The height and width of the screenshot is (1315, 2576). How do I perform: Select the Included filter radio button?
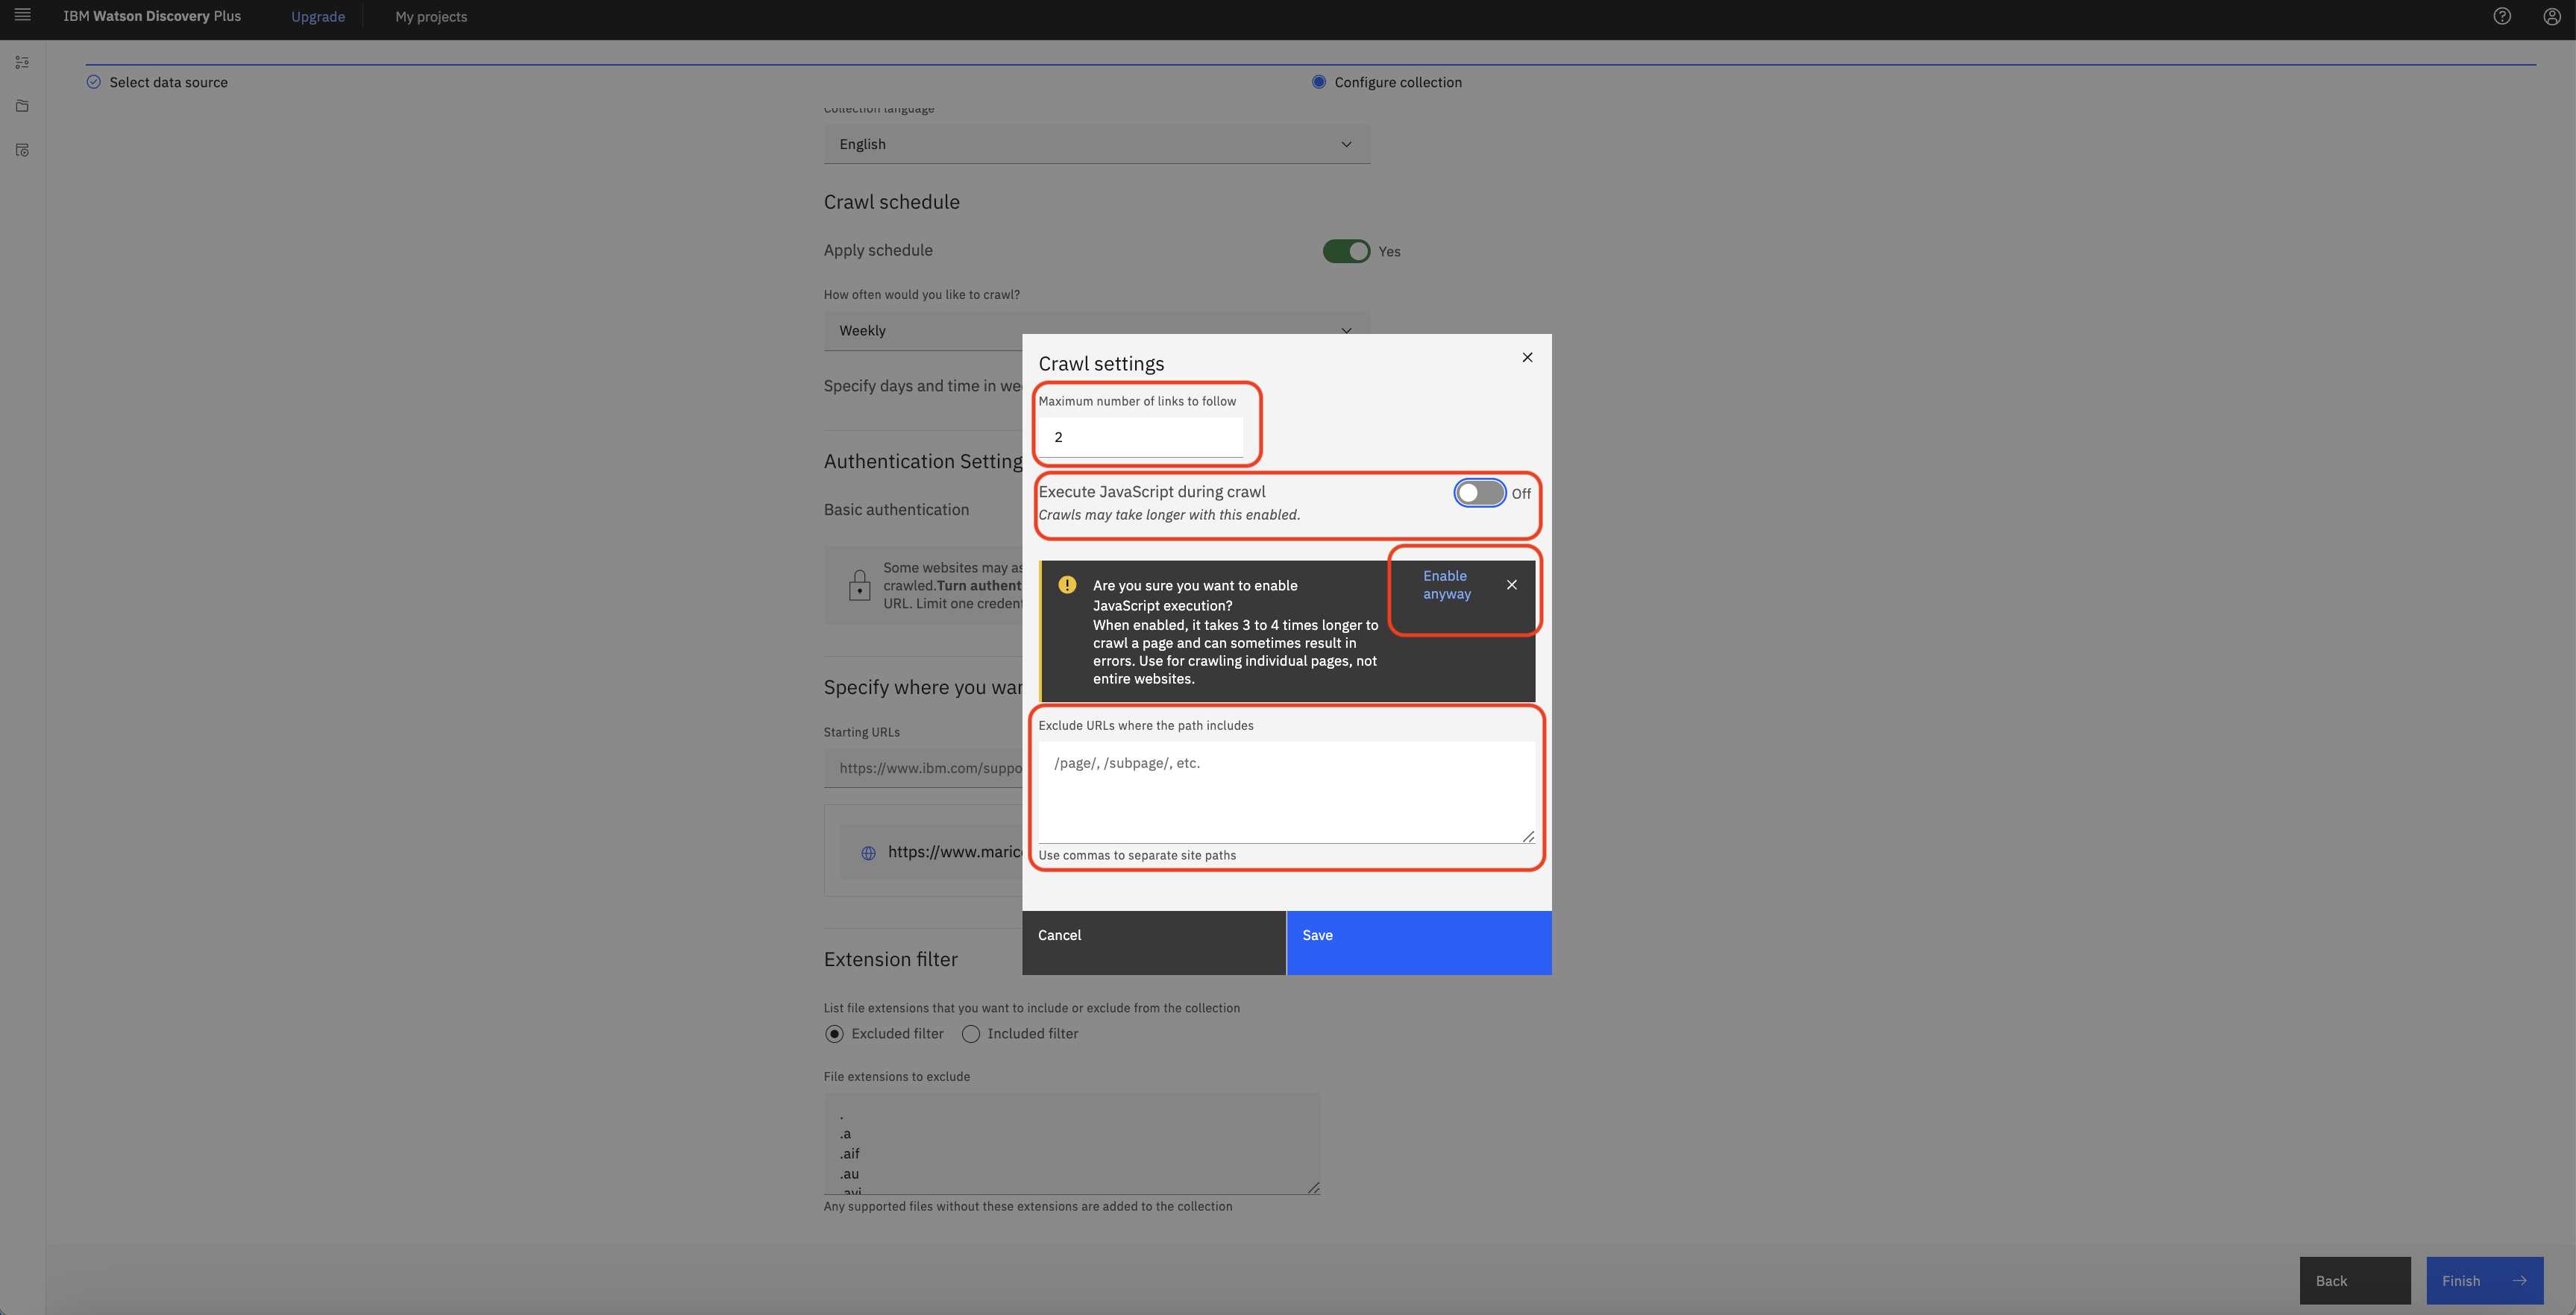(x=970, y=1034)
